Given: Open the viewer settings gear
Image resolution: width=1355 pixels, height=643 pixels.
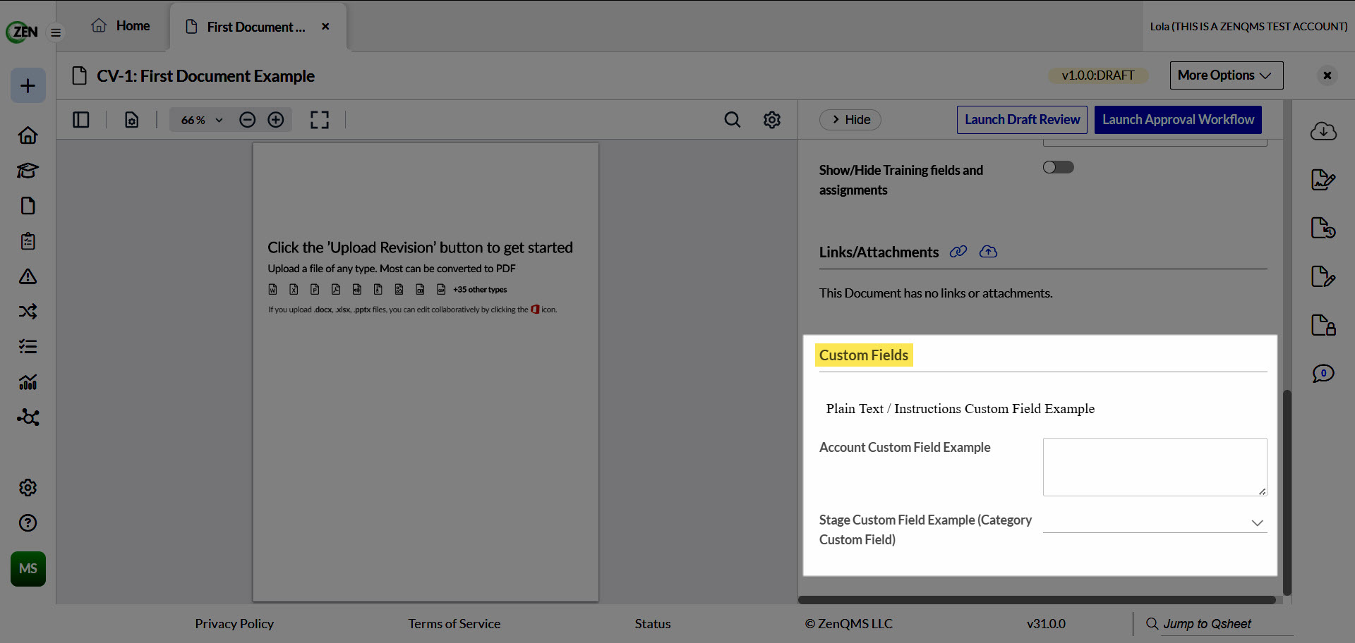Looking at the screenshot, I should click(x=772, y=120).
